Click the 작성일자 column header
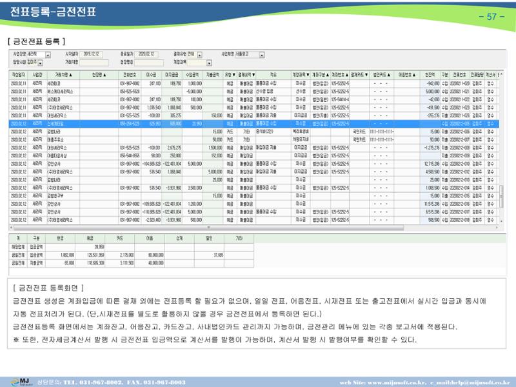Viewport: 516px width, 387px height. point(19,75)
